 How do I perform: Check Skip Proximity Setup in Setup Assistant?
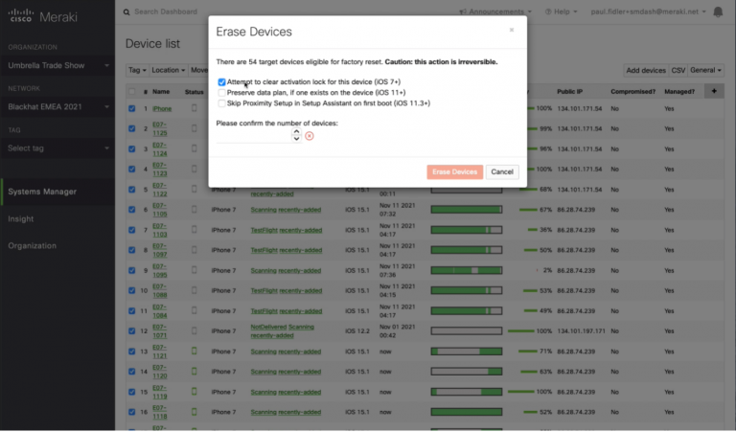pos(222,102)
